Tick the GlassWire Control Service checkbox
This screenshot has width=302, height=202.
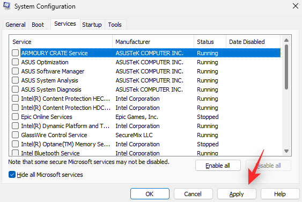point(15,135)
